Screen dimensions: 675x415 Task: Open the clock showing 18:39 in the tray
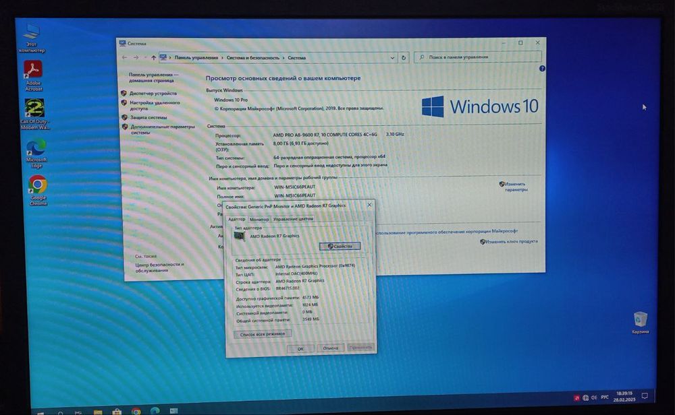624,396
